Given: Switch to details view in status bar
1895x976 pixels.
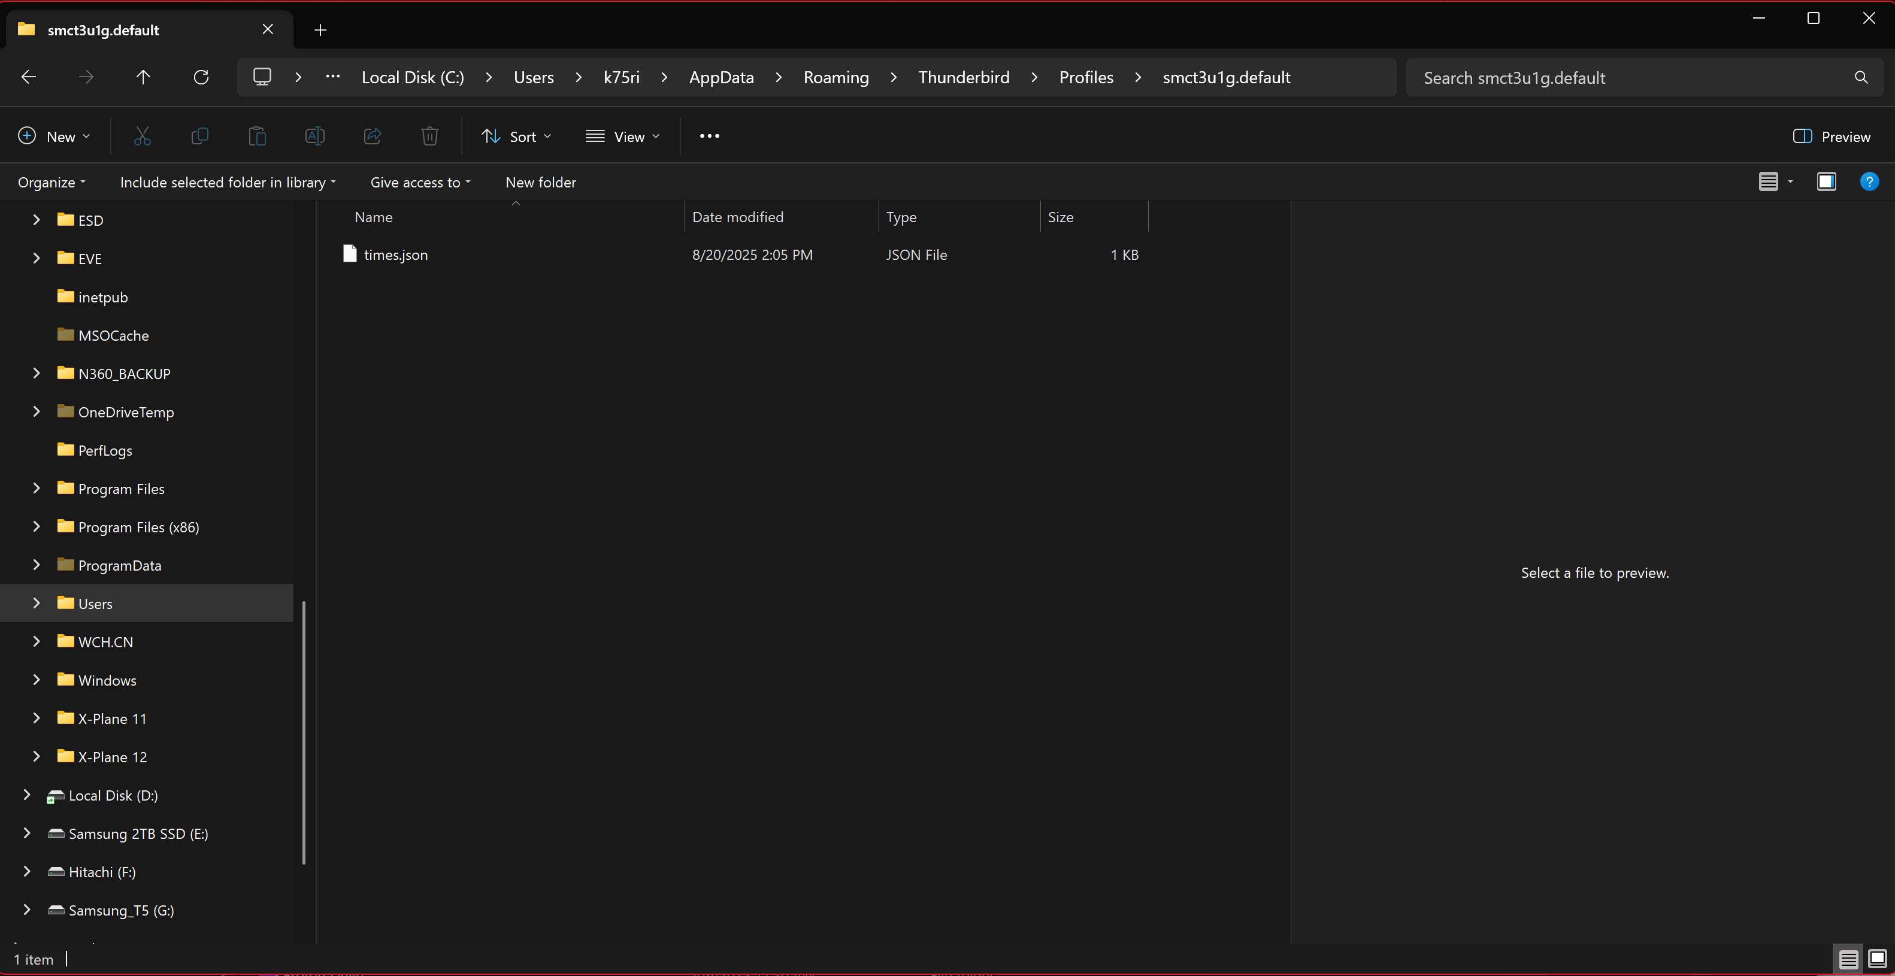Looking at the screenshot, I should coord(1848,959).
